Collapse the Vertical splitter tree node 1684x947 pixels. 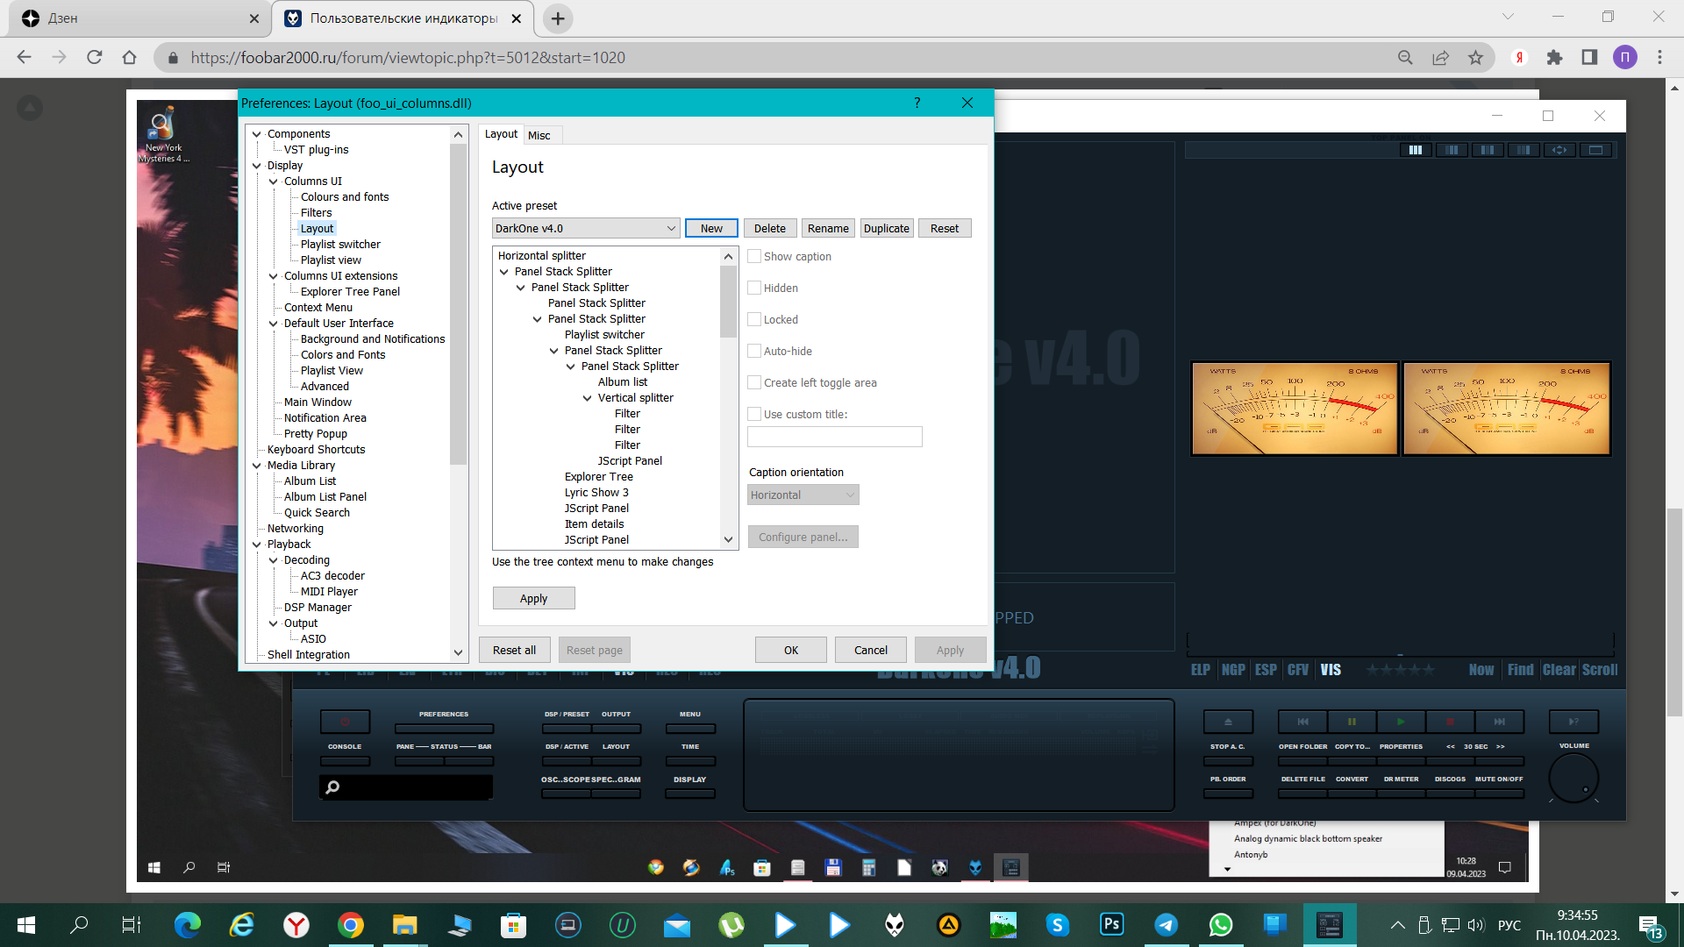click(587, 398)
